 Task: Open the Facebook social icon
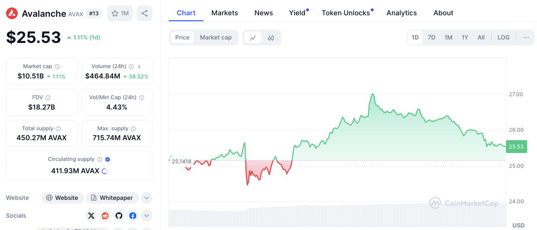point(133,216)
